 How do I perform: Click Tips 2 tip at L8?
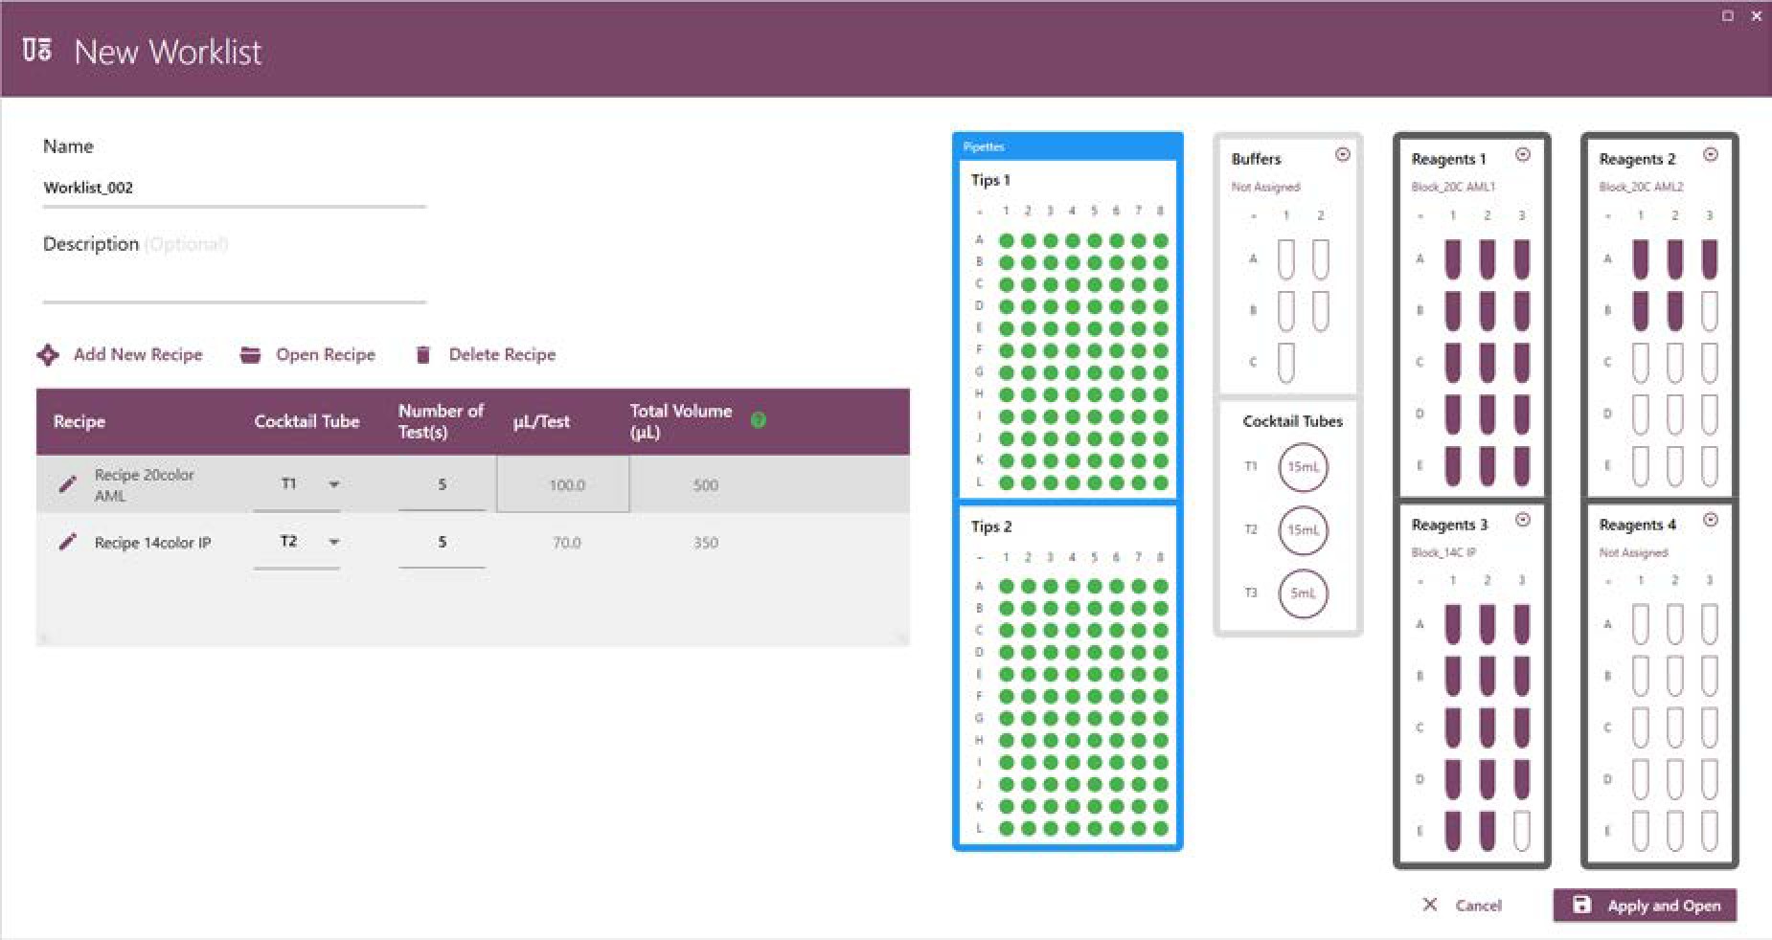(1161, 828)
